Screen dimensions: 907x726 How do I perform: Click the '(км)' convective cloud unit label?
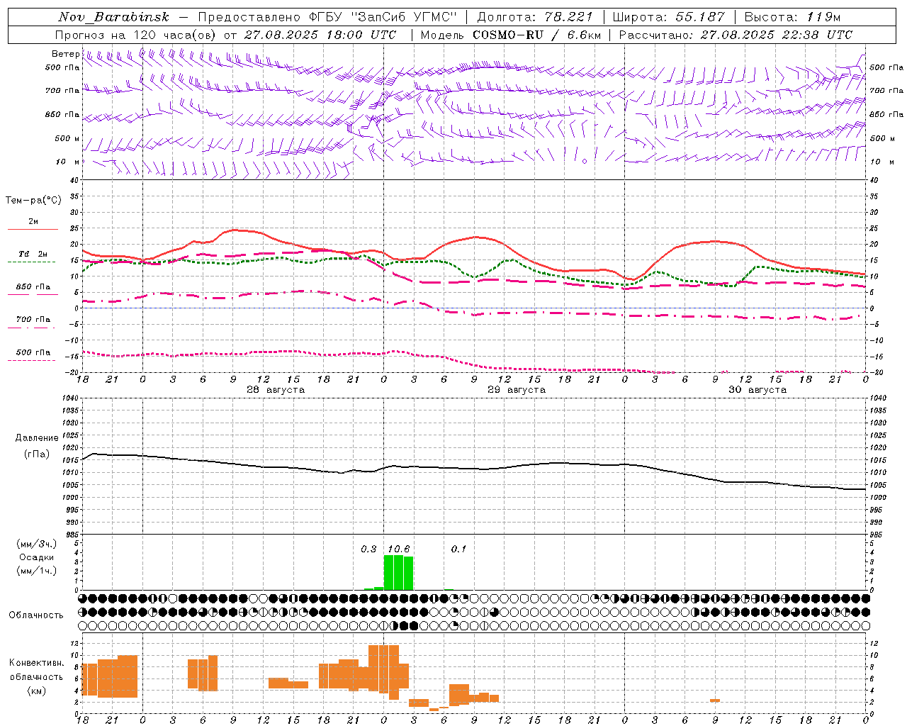click(x=37, y=691)
